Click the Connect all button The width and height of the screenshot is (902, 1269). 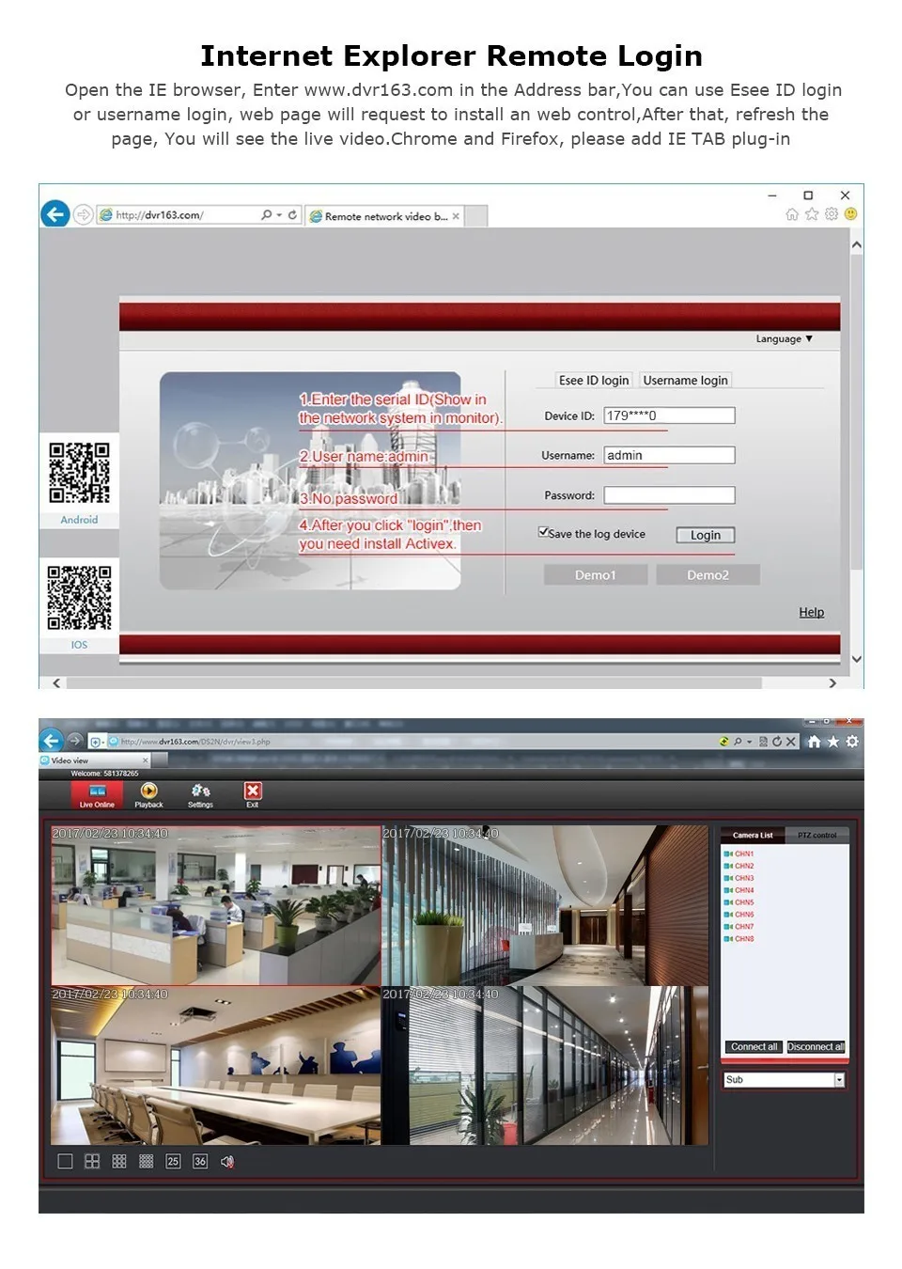click(x=754, y=1047)
